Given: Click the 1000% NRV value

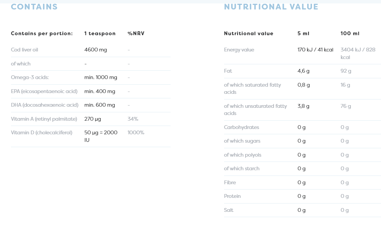Looking at the screenshot, I should 136,133.
